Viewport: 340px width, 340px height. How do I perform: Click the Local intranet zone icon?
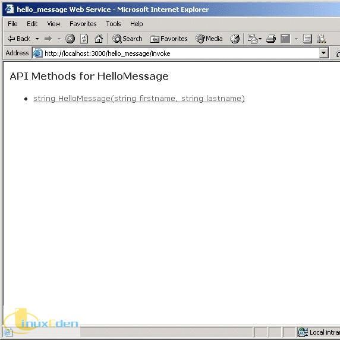303,332
